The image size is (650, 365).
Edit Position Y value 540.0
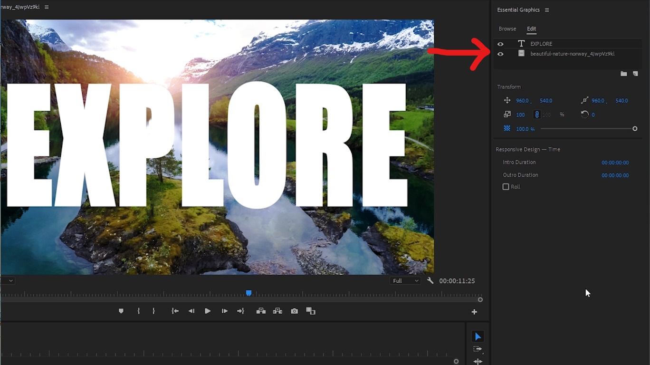pos(546,101)
